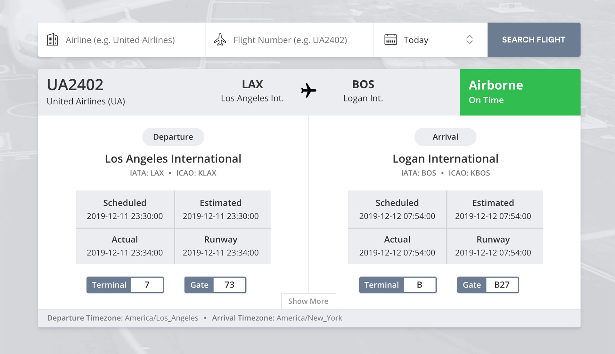Click the UA2402 flight number heading
The height and width of the screenshot is (354, 615).
[x=75, y=84]
